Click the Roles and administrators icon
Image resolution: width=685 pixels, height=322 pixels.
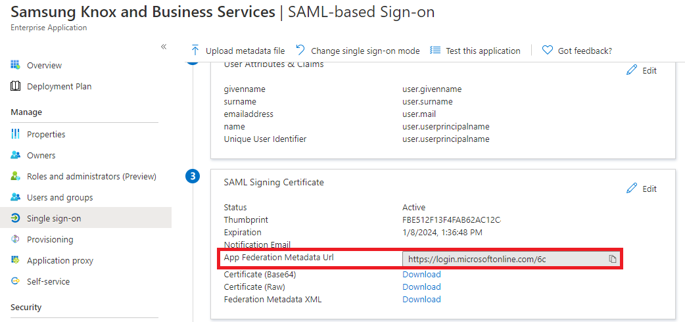click(x=15, y=177)
